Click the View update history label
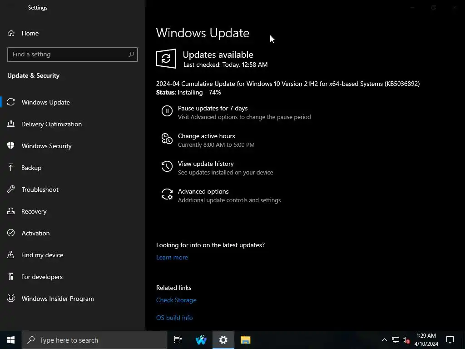 (x=206, y=164)
